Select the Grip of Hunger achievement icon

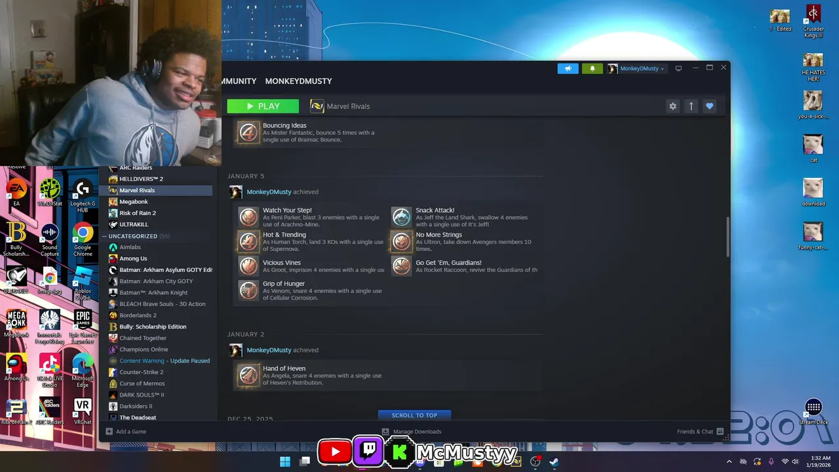248,290
